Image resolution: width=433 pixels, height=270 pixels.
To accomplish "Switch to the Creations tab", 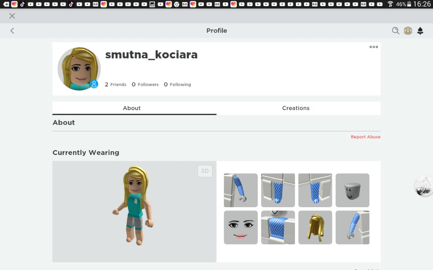I will point(296,108).
